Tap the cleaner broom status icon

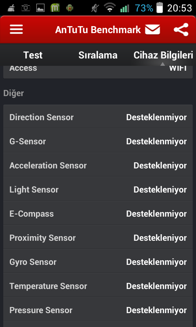(12, 8)
